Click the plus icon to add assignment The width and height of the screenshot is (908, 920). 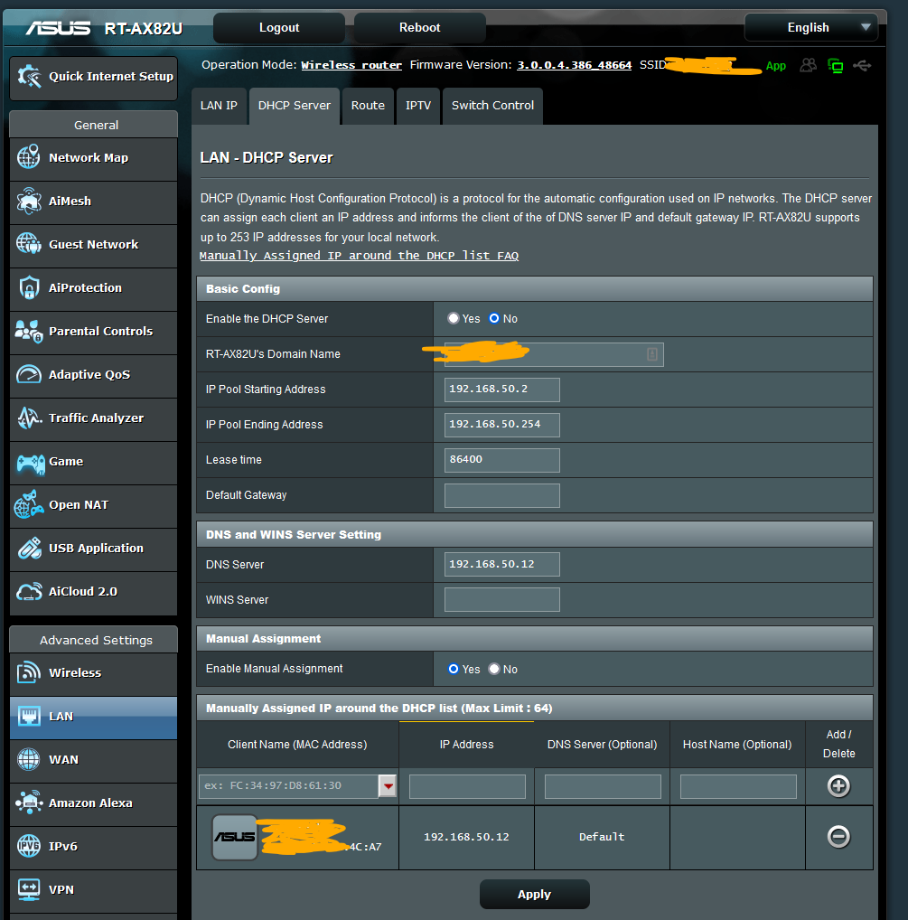tap(838, 786)
